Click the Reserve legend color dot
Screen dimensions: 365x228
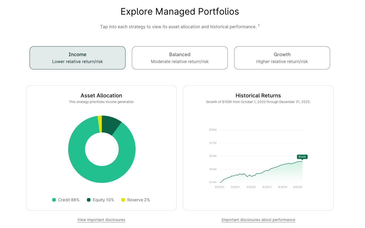123,200
